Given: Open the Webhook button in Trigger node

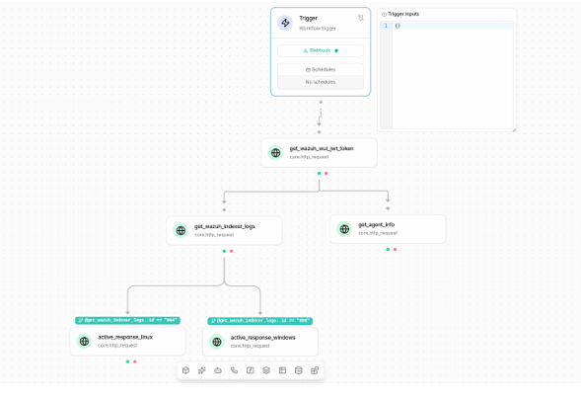Looking at the screenshot, I should (x=321, y=50).
